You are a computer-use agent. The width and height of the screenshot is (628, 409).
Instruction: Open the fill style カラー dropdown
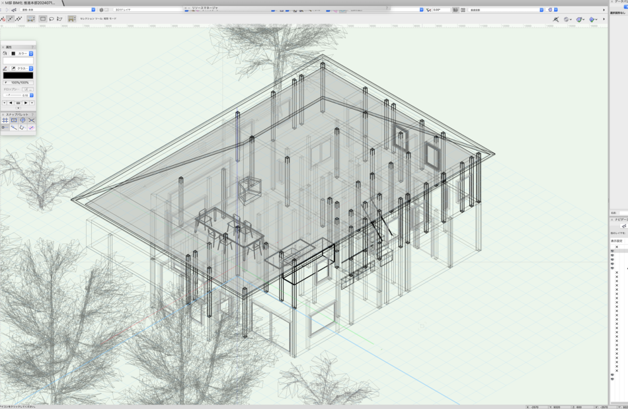coord(30,53)
